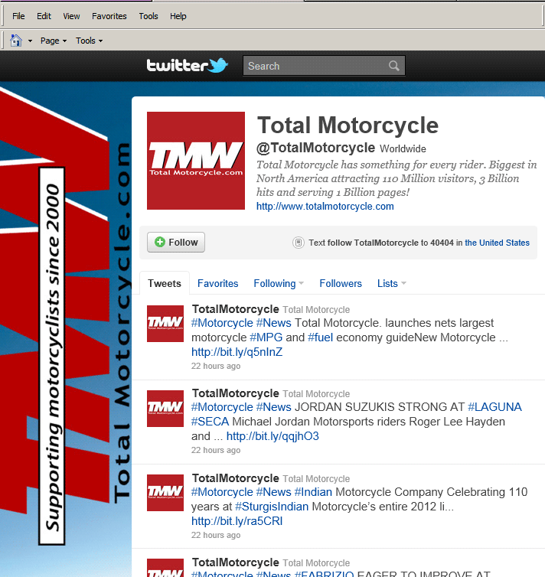
Task: Open the Favorites menu
Action: pyautogui.click(x=109, y=16)
